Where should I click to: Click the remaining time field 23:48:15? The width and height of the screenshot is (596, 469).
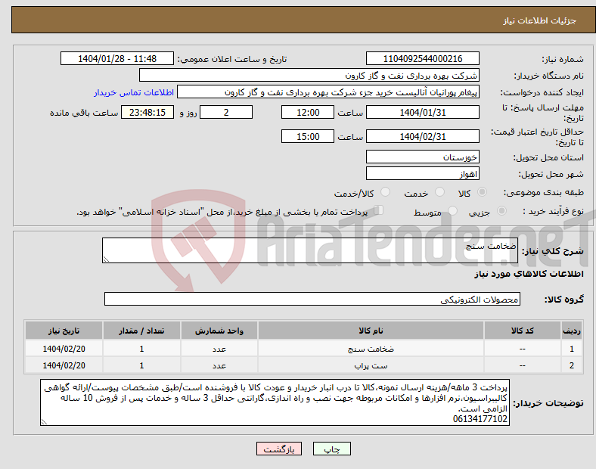click(x=147, y=113)
